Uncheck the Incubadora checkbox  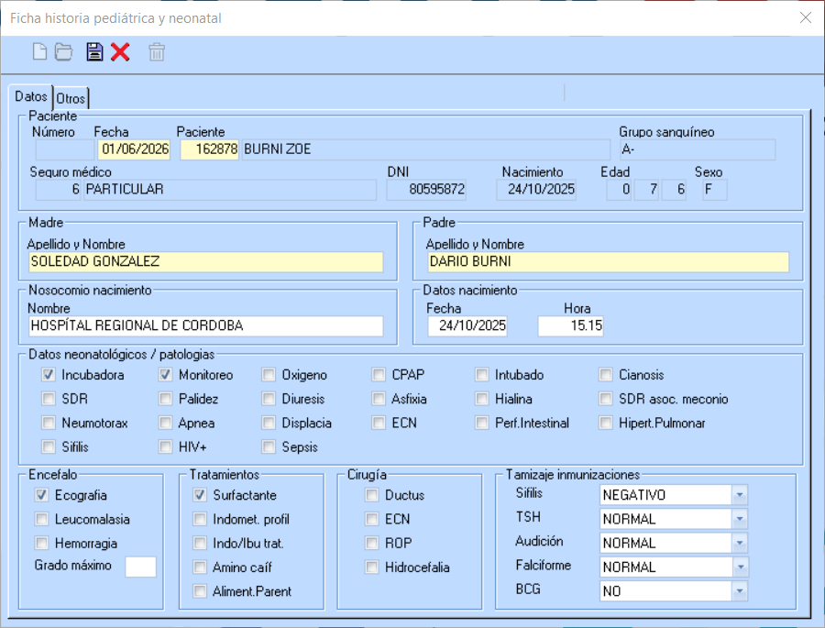49,375
